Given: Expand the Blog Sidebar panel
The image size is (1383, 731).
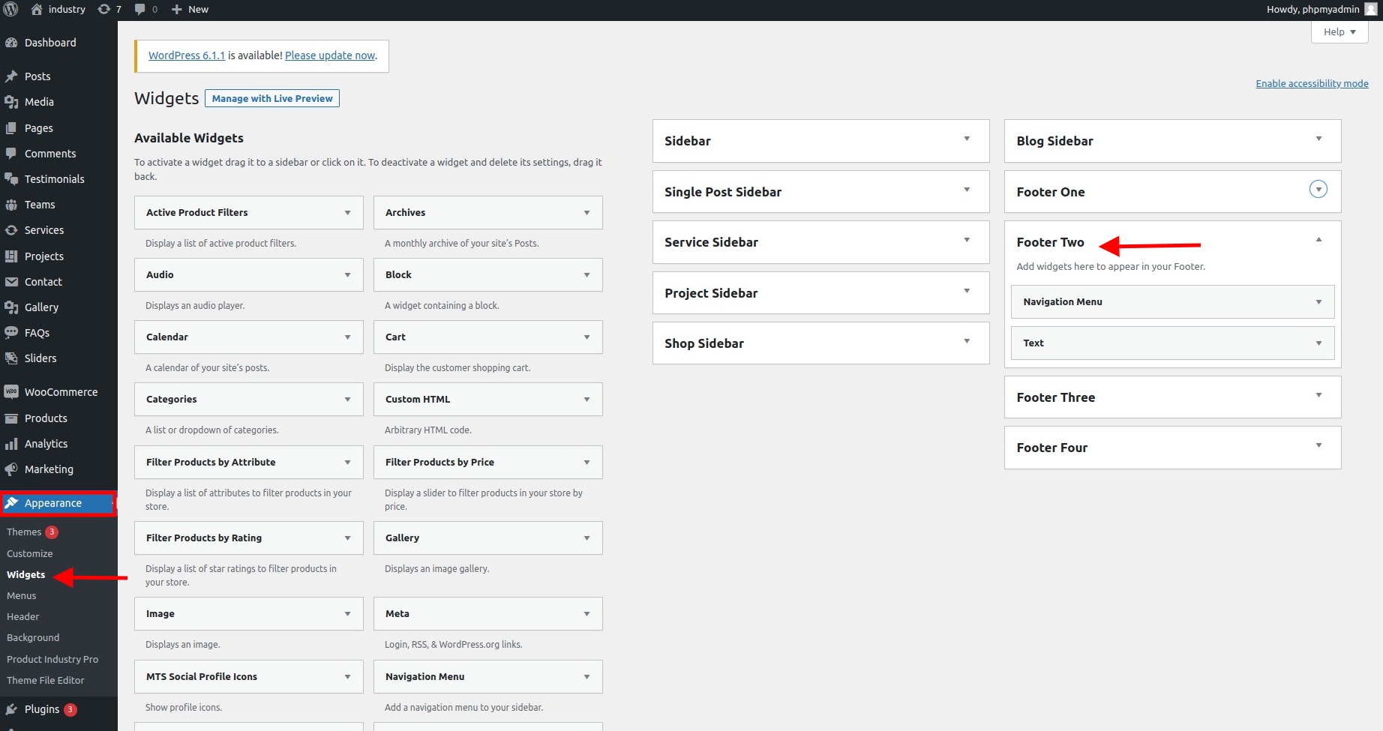Looking at the screenshot, I should click(x=1318, y=139).
